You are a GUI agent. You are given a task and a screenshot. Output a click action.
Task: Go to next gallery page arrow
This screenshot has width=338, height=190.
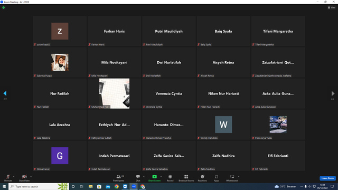pos(333,93)
